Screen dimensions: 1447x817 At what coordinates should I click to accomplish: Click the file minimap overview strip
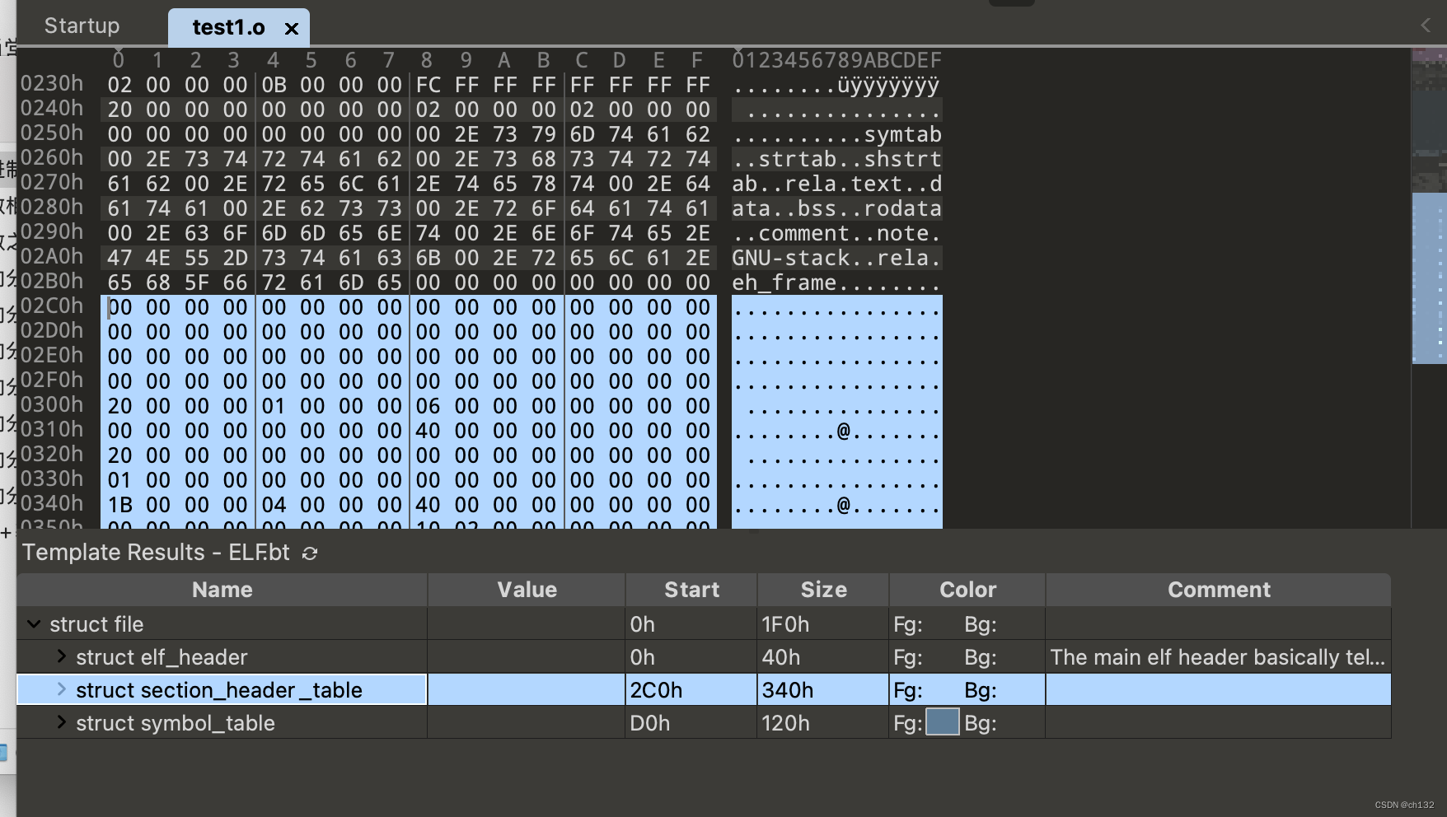(1429, 287)
